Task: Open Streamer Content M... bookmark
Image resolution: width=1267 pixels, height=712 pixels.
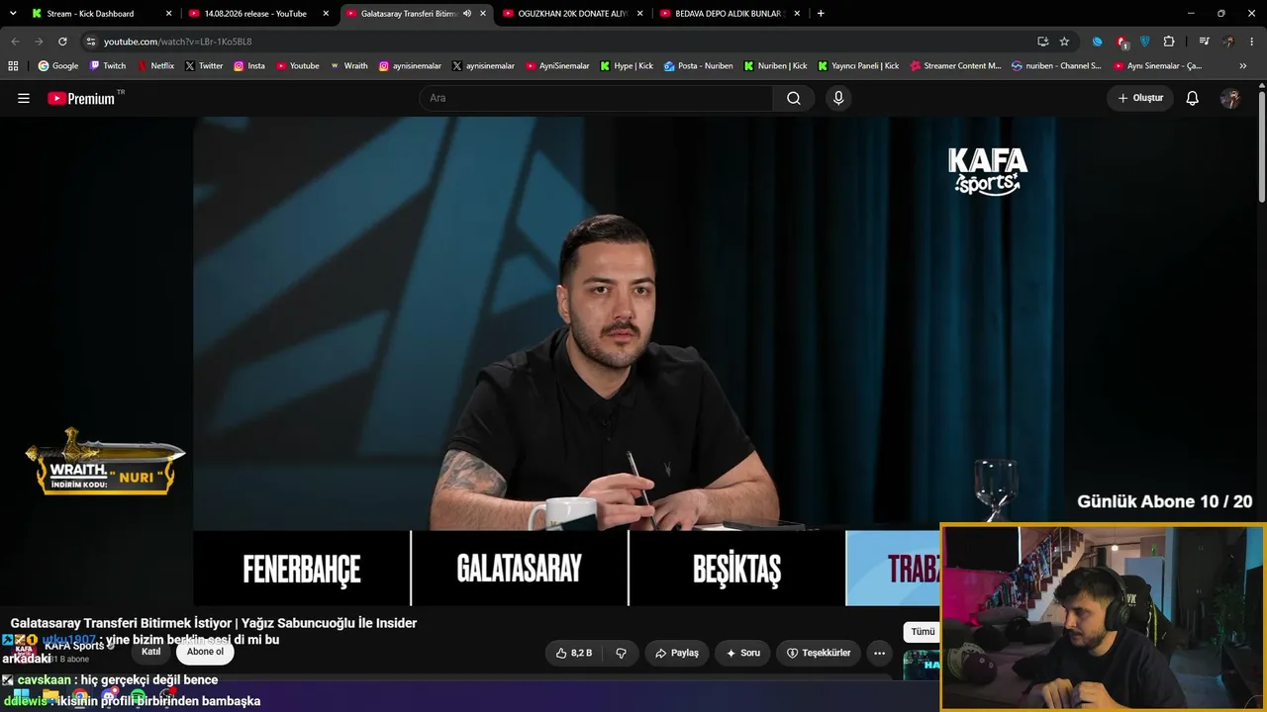Action: point(954,66)
